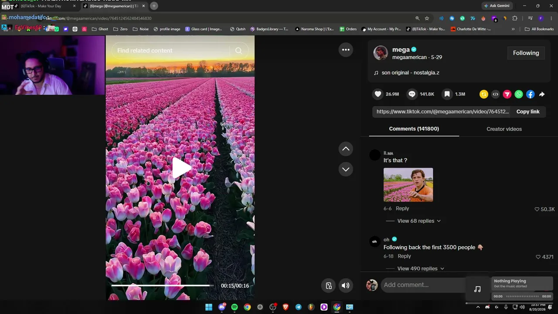Like the video with the heart icon
558x314 pixels.
click(378, 94)
